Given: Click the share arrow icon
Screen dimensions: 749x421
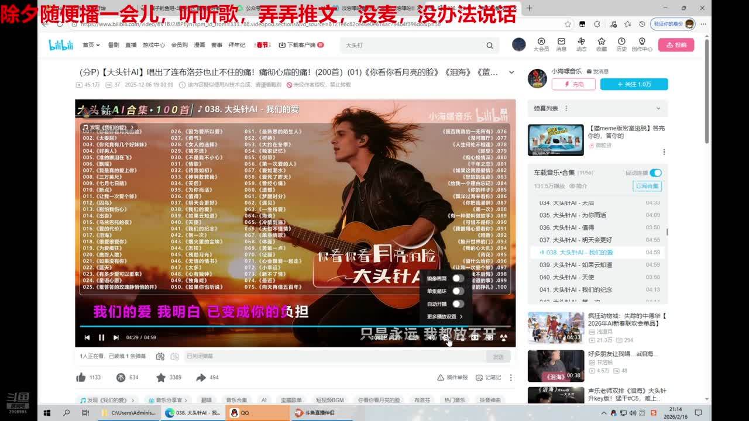Looking at the screenshot, I should pyautogui.click(x=201, y=378).
